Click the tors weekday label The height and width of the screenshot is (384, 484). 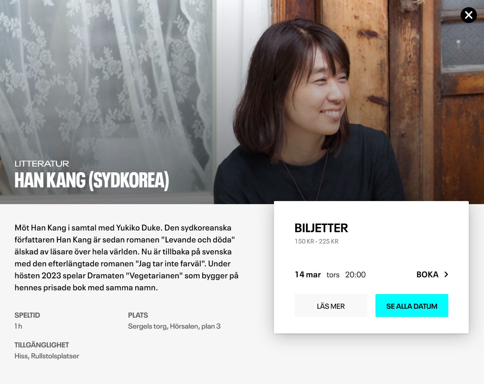coord(333,275)
